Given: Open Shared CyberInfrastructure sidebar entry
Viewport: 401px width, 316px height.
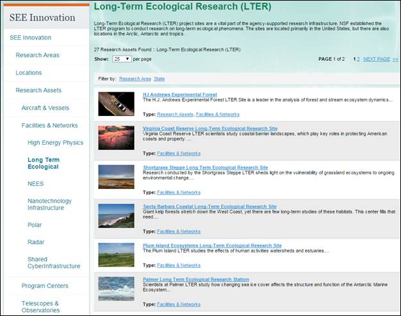Looking at the screenshot, I should (x=54, y=262).
